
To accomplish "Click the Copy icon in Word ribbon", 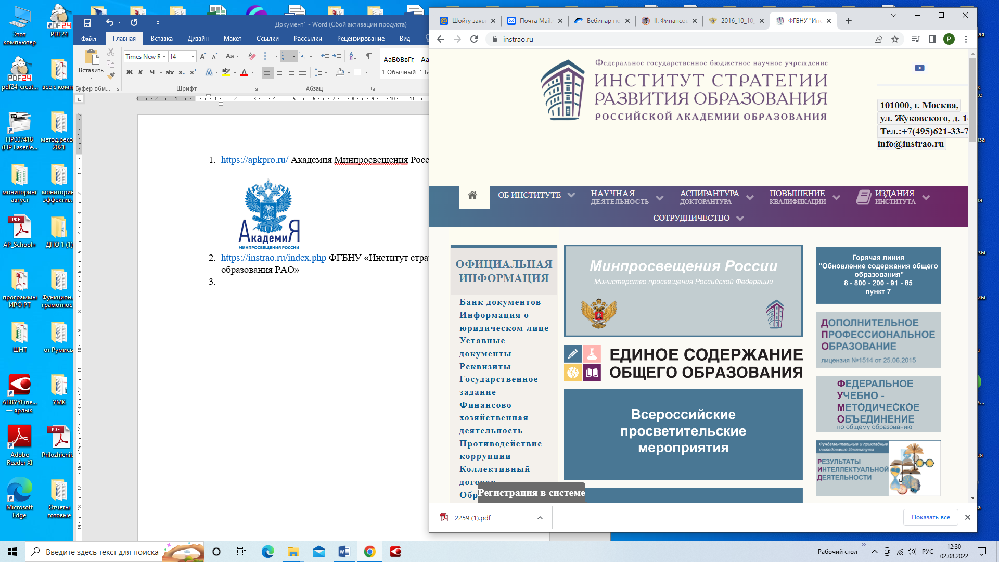I will [x=111, y=63].
